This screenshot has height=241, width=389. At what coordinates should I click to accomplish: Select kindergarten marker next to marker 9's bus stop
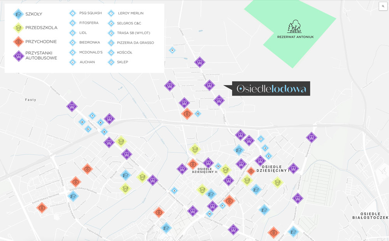[x=121, y=141]
